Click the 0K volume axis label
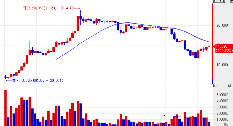233x126 pixels. [226, 124]
